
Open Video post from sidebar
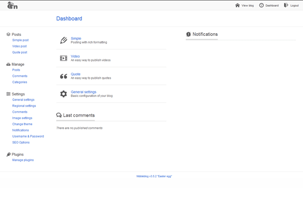tap(20, 46)
